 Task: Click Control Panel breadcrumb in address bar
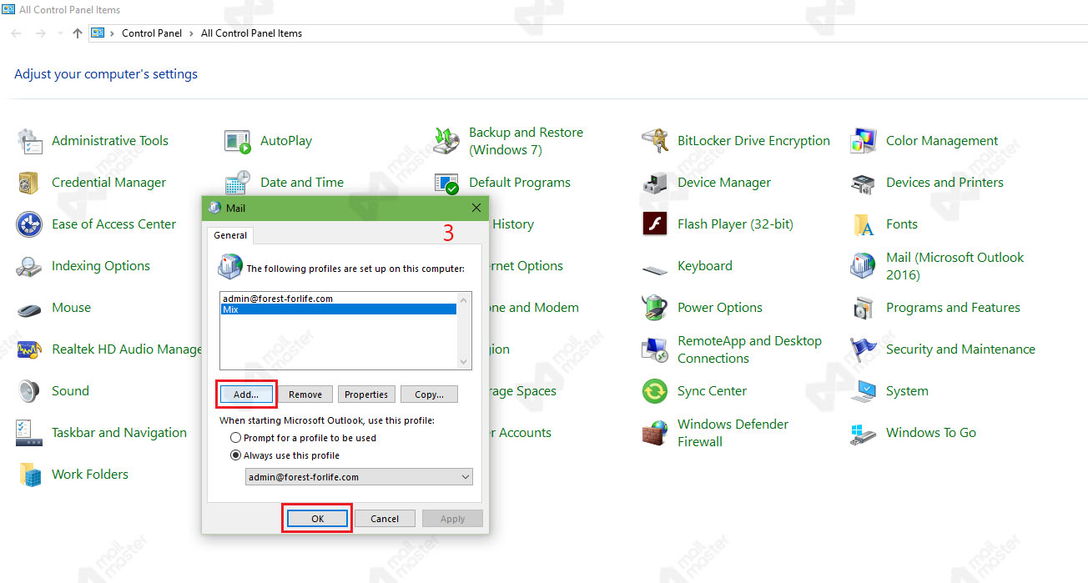click(x=152, y=33)
